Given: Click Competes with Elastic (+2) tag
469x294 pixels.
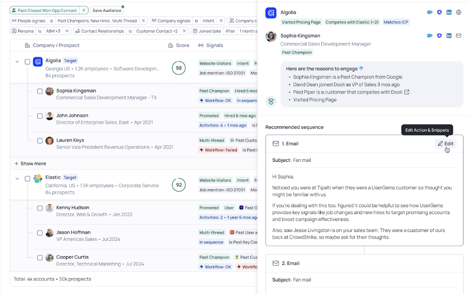Looking at the screenshot, I should tap(352, 22).
